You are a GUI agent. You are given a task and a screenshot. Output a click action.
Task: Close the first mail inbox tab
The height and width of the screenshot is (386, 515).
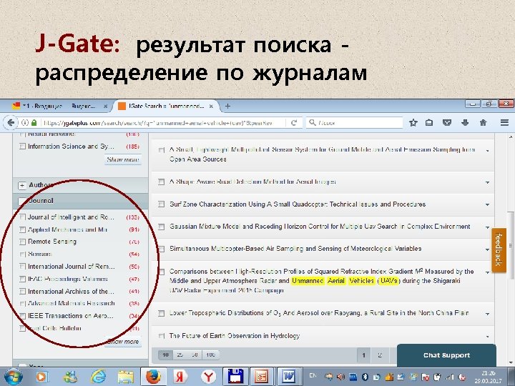[105, 106]
